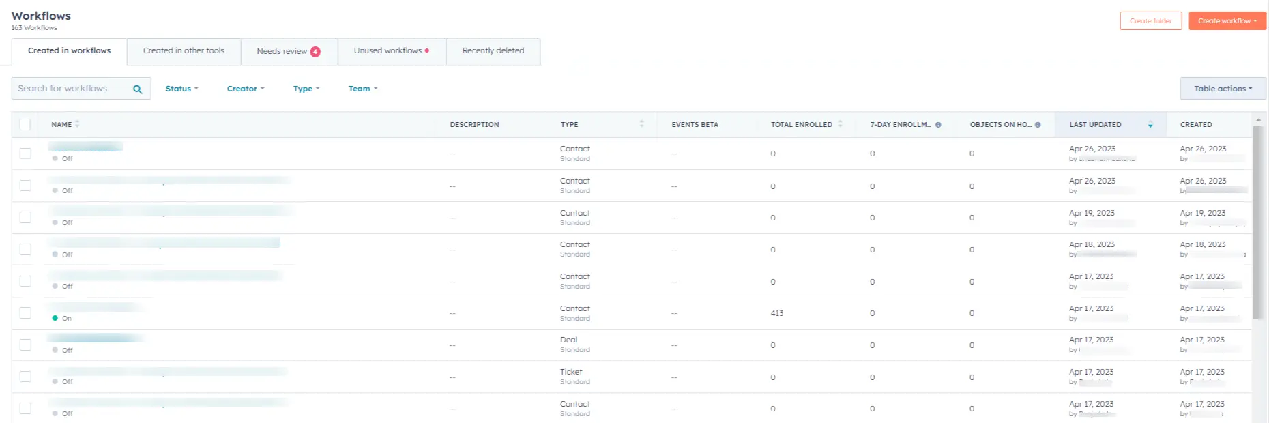Click Created column header

(1196, 125)
